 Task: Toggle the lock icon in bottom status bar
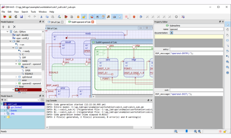(225, 131)
